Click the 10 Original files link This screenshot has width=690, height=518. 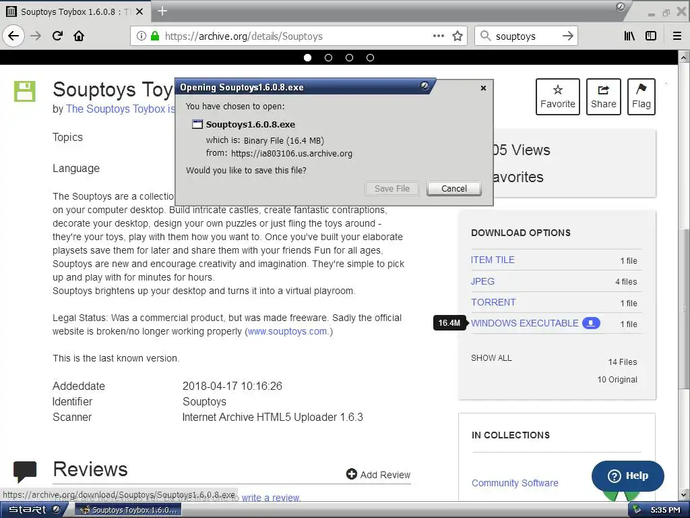(617, 380)
